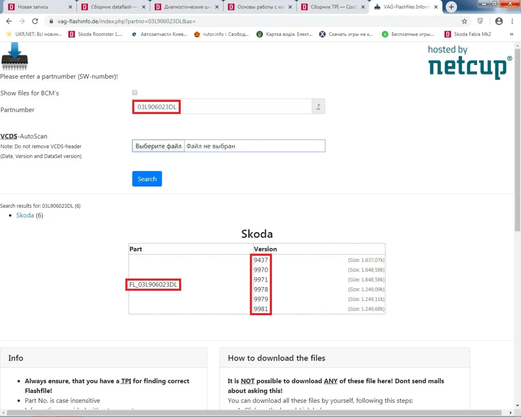Open Скачать игры bookmark

click(x=346, y=34)
